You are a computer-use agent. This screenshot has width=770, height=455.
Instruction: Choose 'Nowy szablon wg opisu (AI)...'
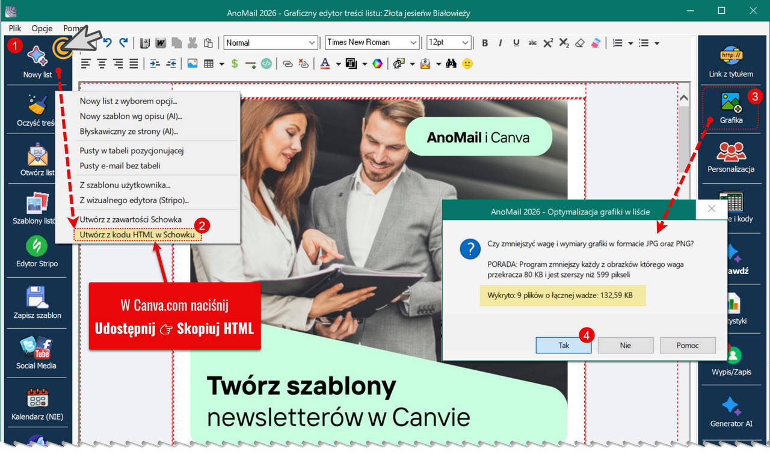click(131, 116)
